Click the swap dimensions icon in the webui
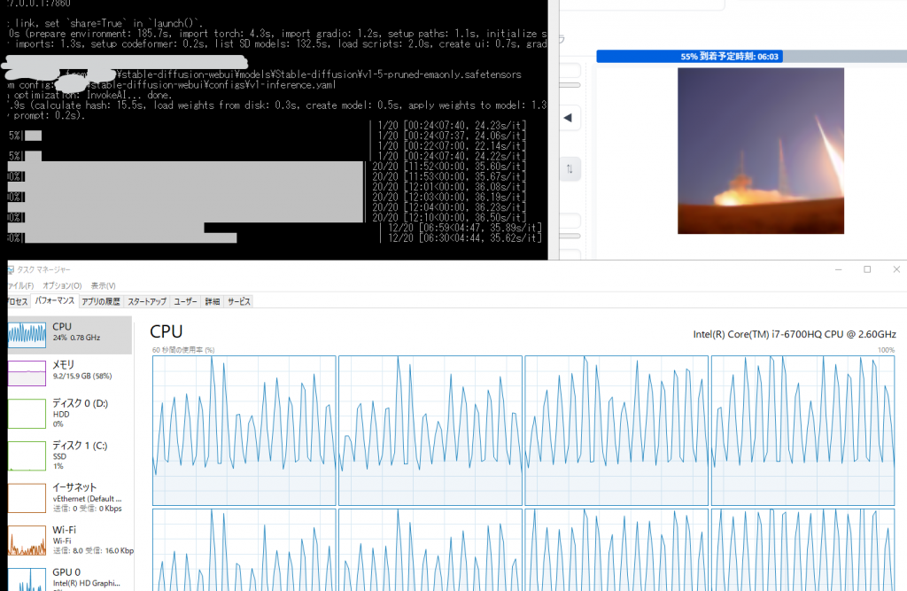This screenshot has height=591, width=907. point(569,168)
